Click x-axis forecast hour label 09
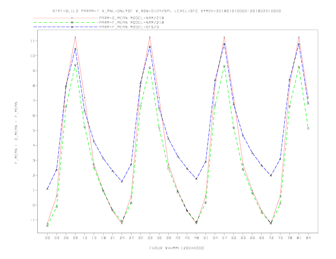The height and width of the screenshot is (259, 336). (x=75, y=238)
